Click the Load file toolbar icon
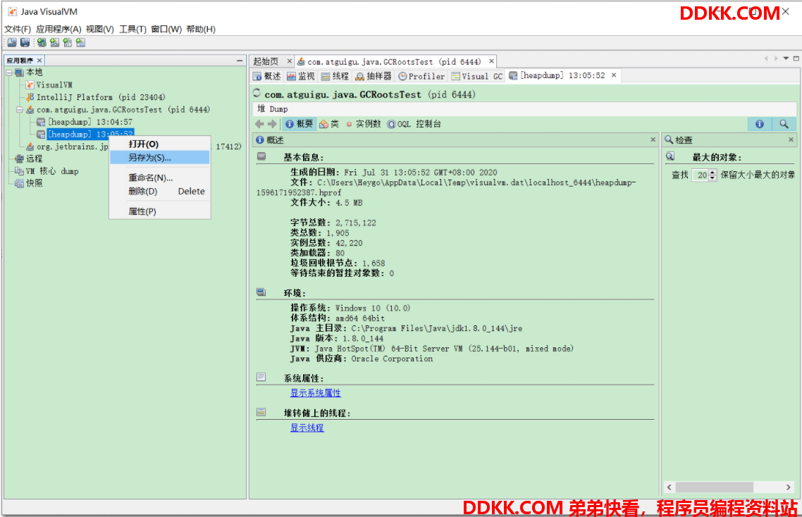Screen dimensions: 802x517 point(12,43)
